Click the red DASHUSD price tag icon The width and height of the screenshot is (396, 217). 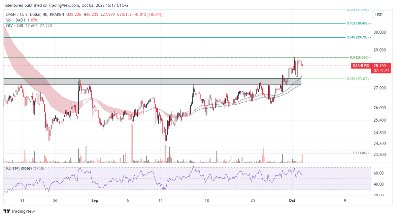coord(361,66)
